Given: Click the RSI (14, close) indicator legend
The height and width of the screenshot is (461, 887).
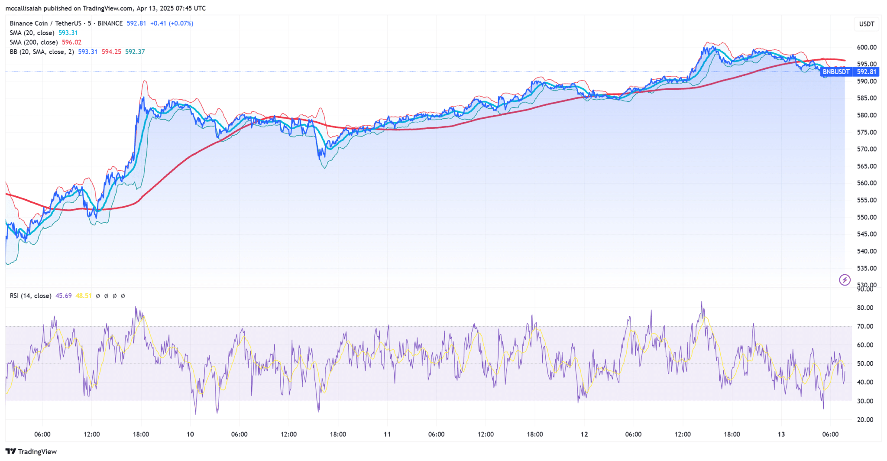Looking at the screenshot, I should 30,296.
